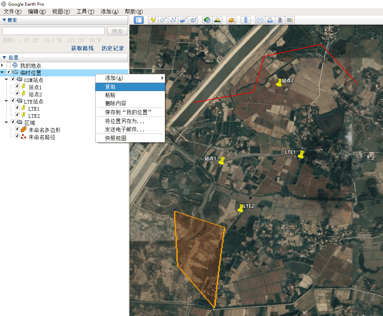Uncheck the 临时位置 checkbox
The width and height of the screenshot is (383, 316).
click(9, 72)
